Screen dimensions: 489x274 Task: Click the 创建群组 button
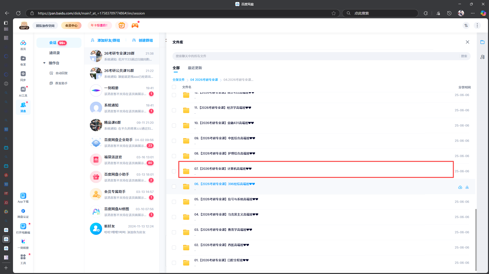point(143,40)
